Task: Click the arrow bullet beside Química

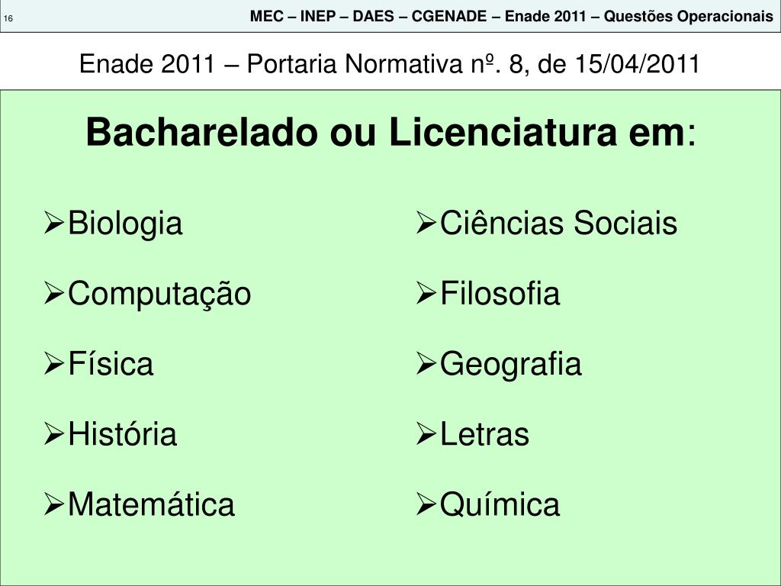Action: pos(426,504)
